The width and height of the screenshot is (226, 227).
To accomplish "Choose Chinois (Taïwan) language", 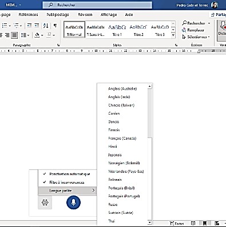I will point(121,105).
